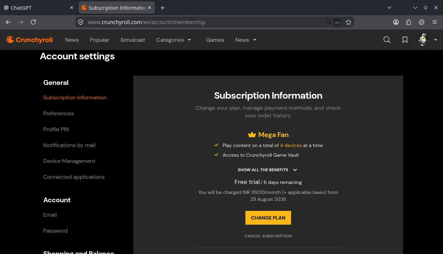Viewport: 443px width, 254px height.
Task: Open the list all tabs dropdown
Action: (389, 8)
